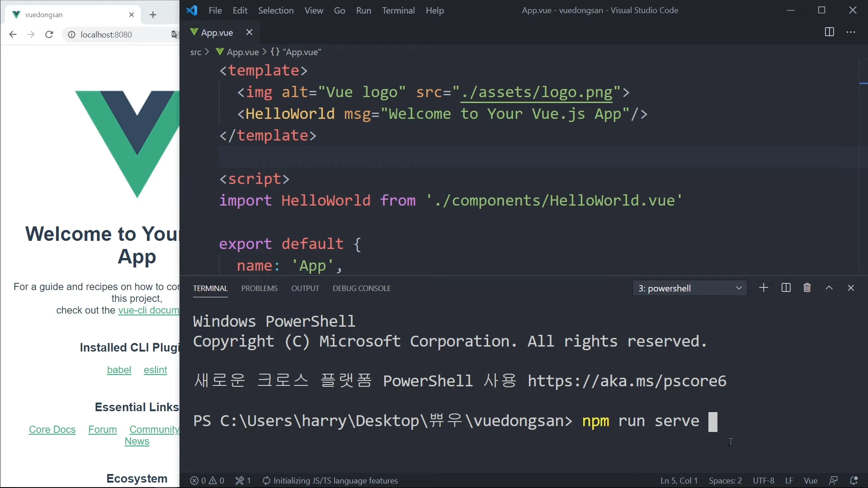Close the App.vue editor tab

pos(249,32)
